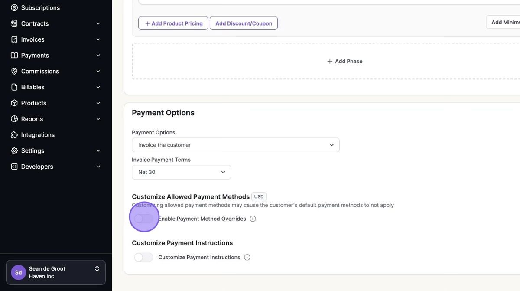Click the Add Discount/Coupon button

tap(244, 23)
